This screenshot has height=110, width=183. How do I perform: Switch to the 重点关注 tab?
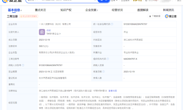(40, 10)
